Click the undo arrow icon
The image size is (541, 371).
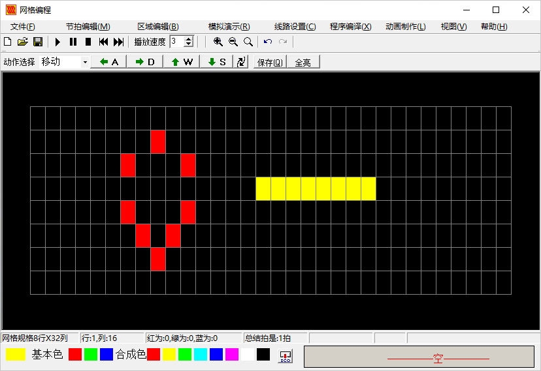click(x=268, y=42)
